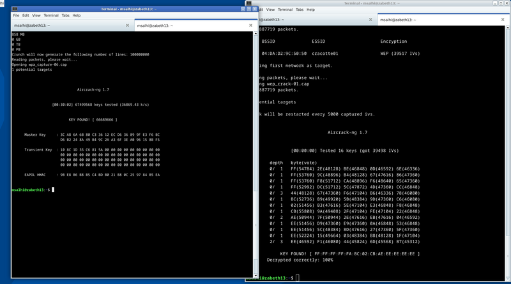This screenshot has height=284, width=511.
Task: Open Help menu in left terminal
Action: click(76, 15)
